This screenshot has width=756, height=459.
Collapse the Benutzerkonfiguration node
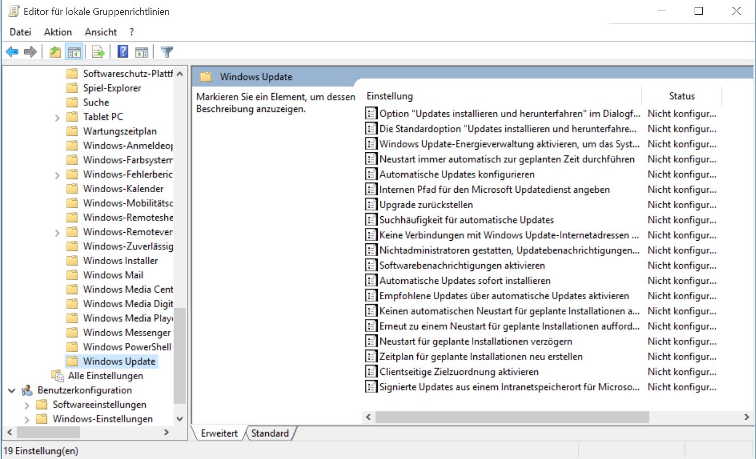tap(12, 390)
